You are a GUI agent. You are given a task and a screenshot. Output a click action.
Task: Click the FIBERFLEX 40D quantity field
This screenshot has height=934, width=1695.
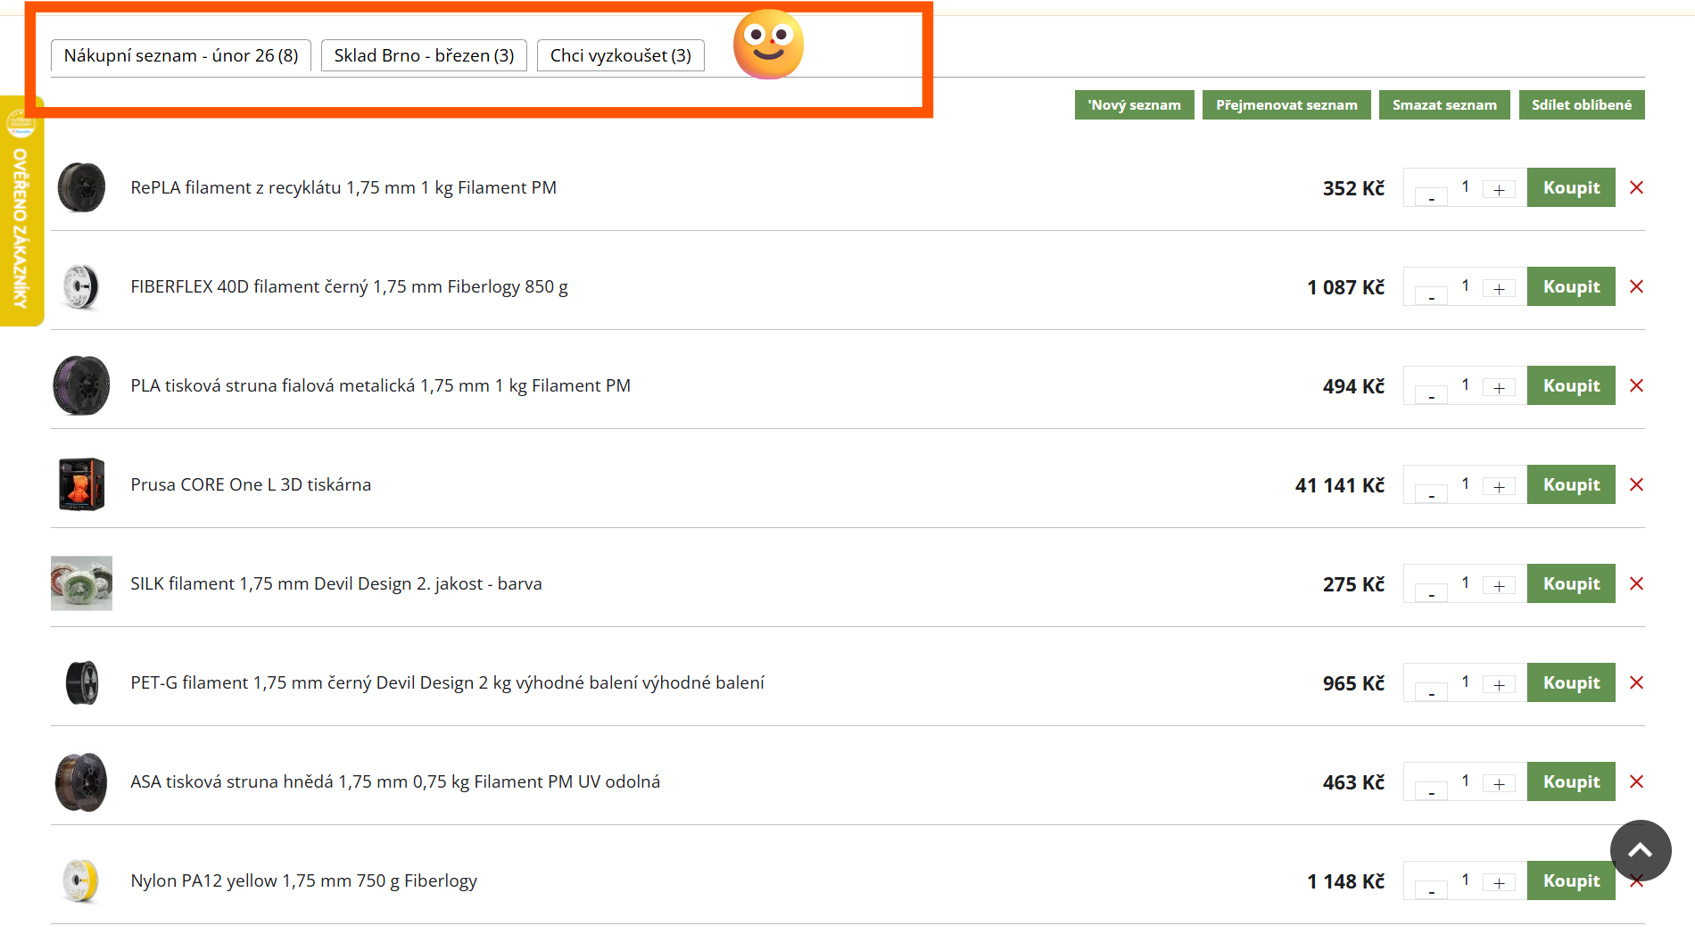[x=1465, y=286]
